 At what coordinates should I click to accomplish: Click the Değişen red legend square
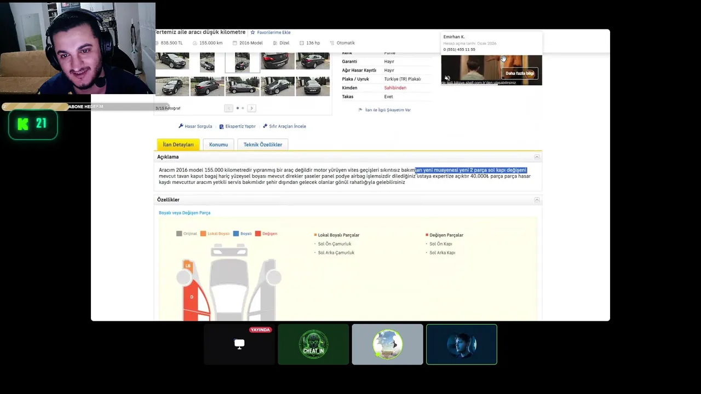pos(258,234)
